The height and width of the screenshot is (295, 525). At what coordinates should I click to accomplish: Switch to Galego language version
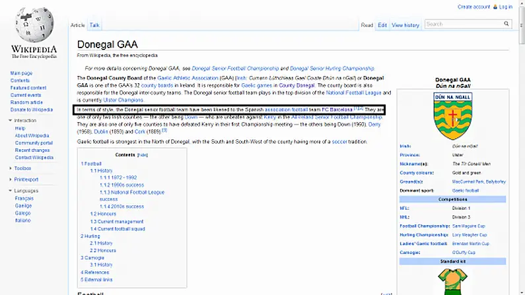click(22, 213)
